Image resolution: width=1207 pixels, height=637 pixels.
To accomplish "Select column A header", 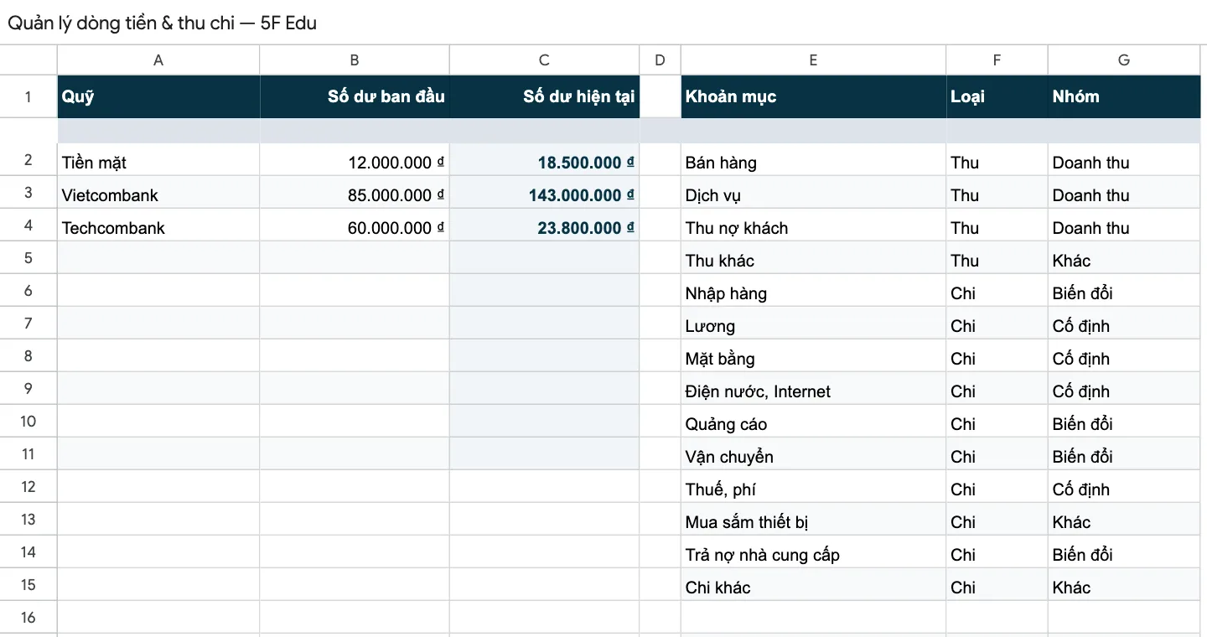I will pos(158,60).
